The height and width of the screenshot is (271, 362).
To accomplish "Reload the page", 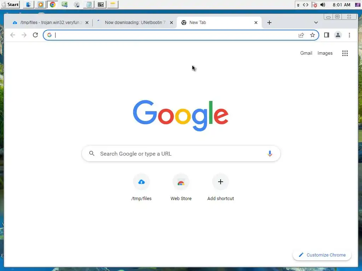I will click(x=35, y=35).
